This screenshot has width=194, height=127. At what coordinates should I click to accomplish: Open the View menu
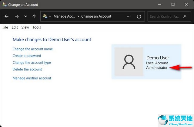pyautogui.click(x=25, y=27)
